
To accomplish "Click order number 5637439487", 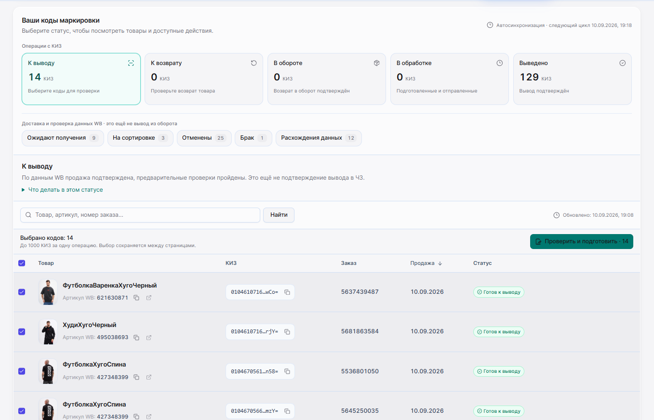I will [360, 292].
